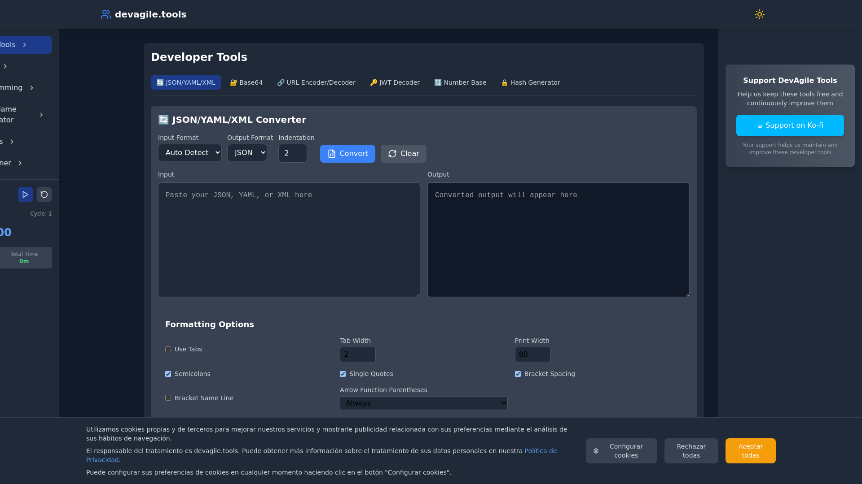Click the devagile.tools site title
Viewport: 862px width, 484px height.
(150, 14)
